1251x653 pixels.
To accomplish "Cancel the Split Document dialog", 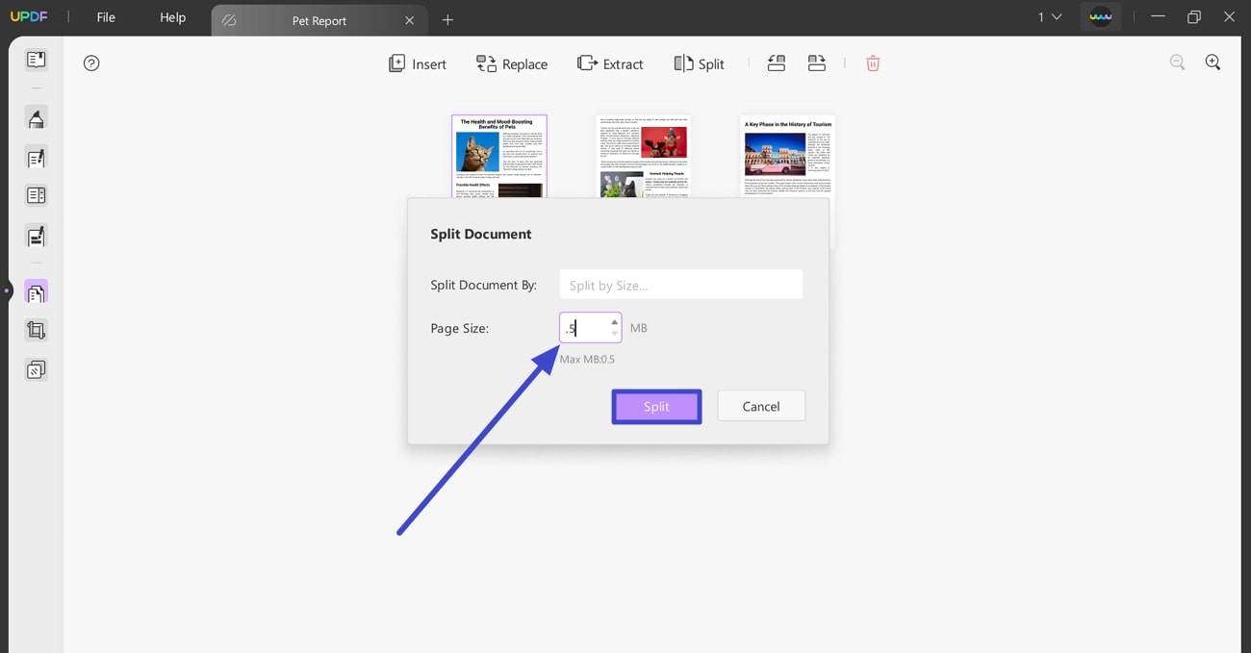I will click(x=760, y=406).
